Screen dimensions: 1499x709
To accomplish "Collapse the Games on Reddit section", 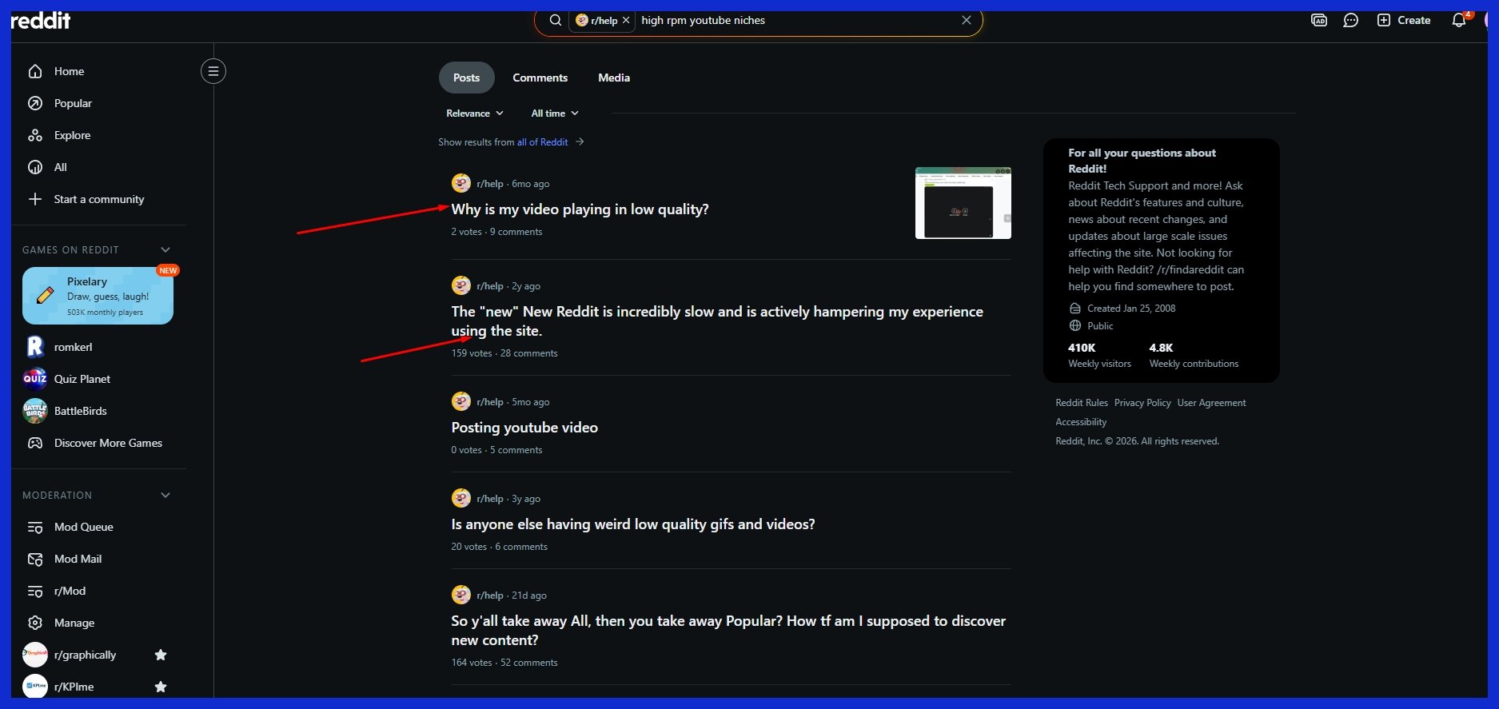I will click(x=165, y=250).
